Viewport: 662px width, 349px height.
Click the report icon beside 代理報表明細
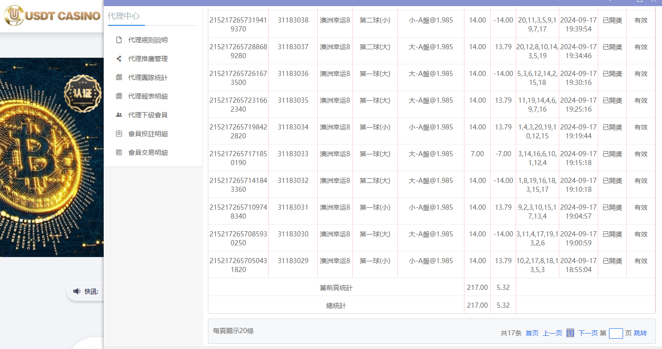(119, 96)
